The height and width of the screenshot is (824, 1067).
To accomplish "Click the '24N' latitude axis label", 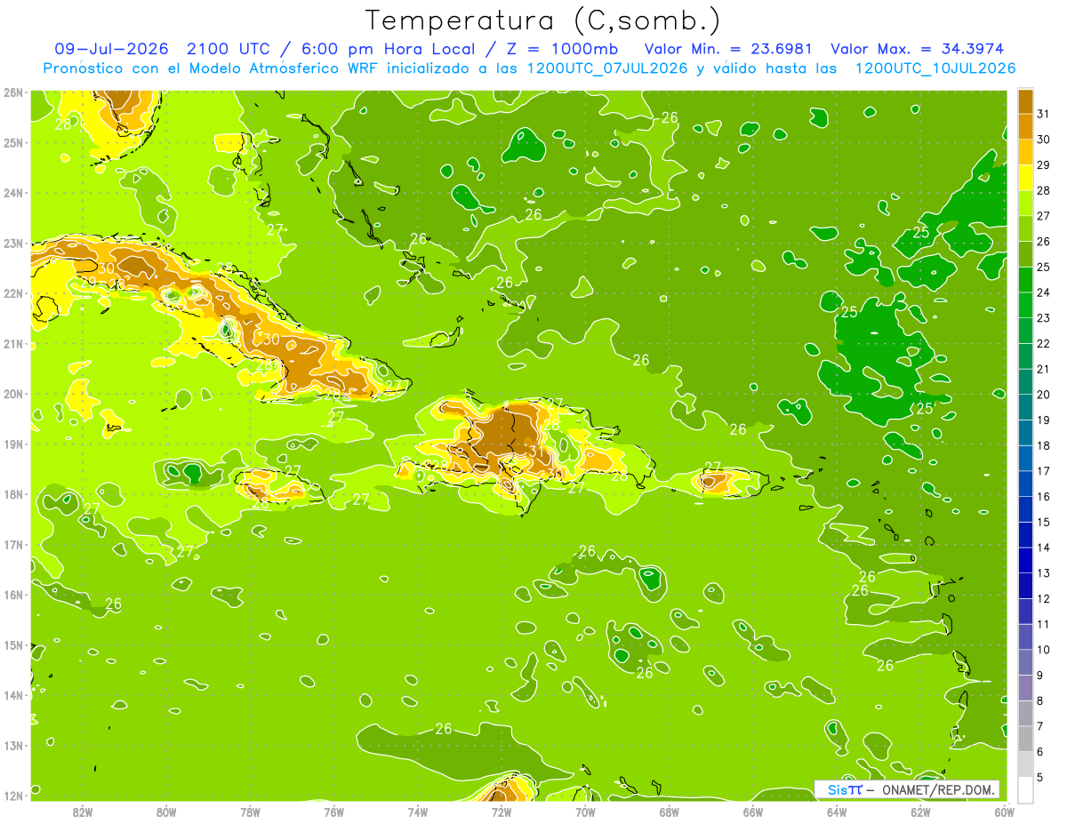I will click(12, 193).
